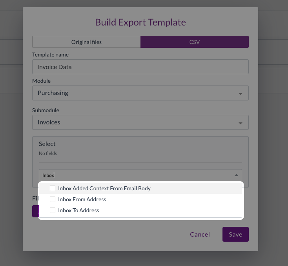Click the Save button
This screenshot has height=266, width=288.
[x=235, y=234]
